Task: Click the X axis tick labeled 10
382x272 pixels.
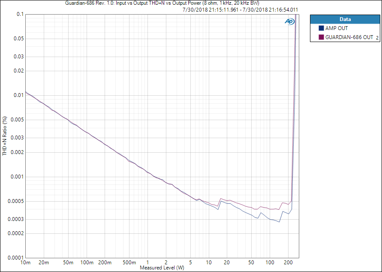Action: click(209, 263)
